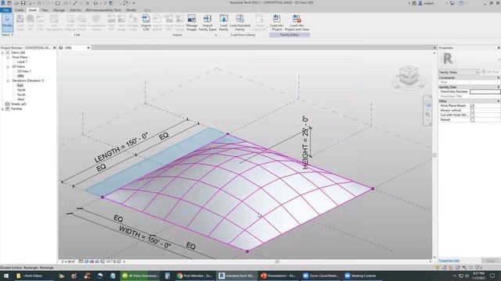The width and height of the screenshot is (501, 281).
Task: Collapse the Other properties section
Action: pos(498,101)
